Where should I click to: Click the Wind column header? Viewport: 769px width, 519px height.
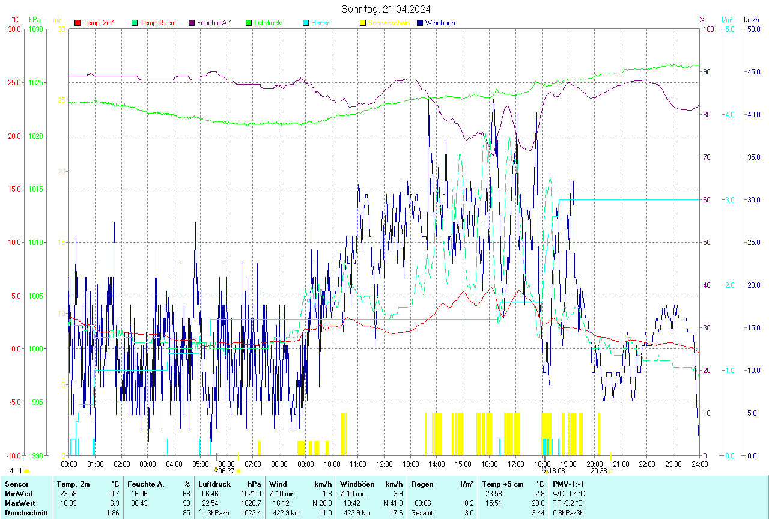(x=278, y=484)
